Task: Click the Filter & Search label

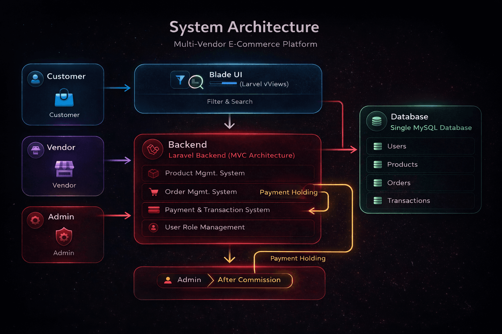Action: point(230,101)
